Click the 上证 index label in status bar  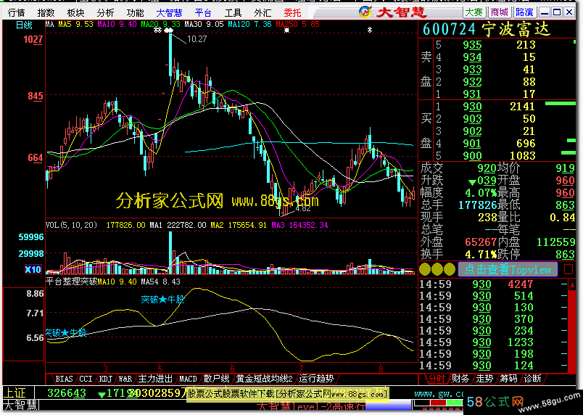tap(15, 393)
